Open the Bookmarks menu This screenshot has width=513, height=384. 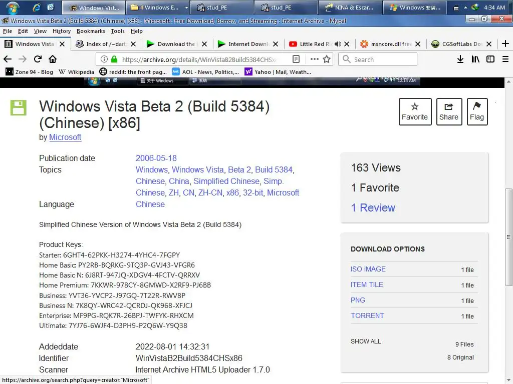click(x=91, y=31)
